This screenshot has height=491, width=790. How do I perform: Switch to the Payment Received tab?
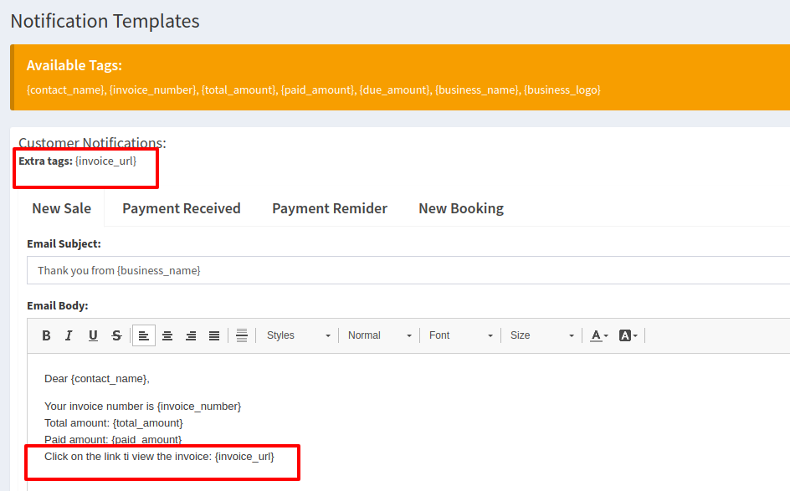click(x=182, y=208)
